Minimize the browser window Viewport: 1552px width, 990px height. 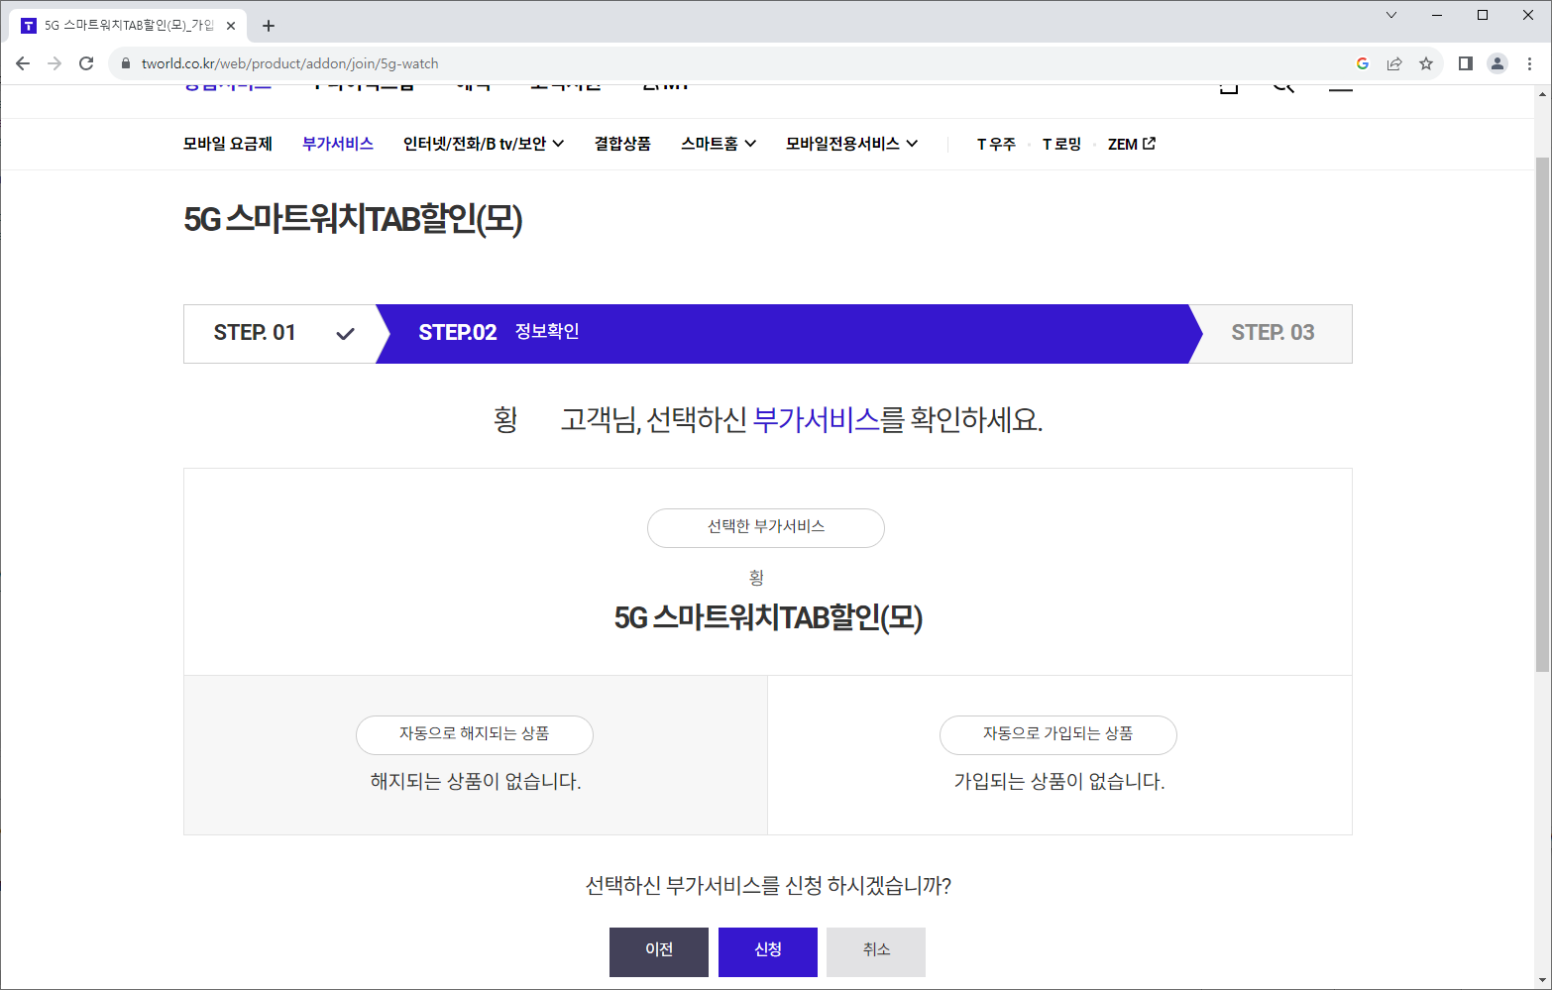click(x=1437, y=15)
